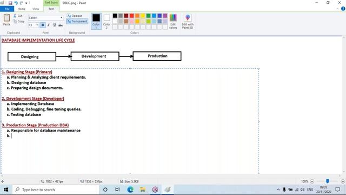Pick the orange color swatch

point(137,16)
